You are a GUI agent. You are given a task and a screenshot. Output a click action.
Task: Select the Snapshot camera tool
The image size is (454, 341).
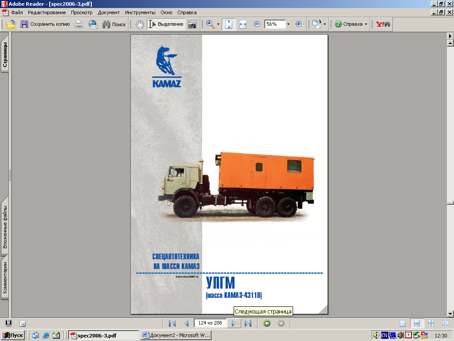192,24
